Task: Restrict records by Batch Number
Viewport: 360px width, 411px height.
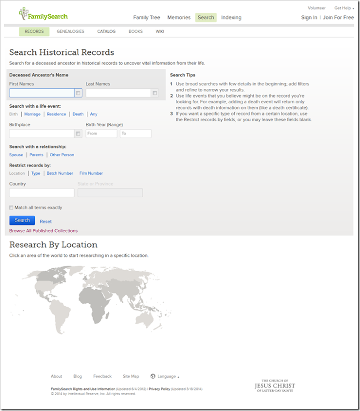Action: [60, 173]
